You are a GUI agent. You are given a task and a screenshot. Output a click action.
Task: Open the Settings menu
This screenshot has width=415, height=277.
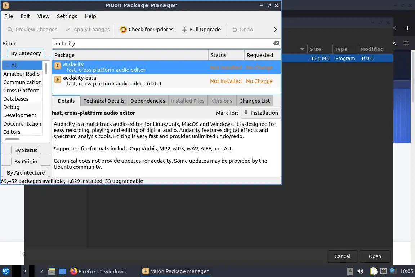coord(67,16)
